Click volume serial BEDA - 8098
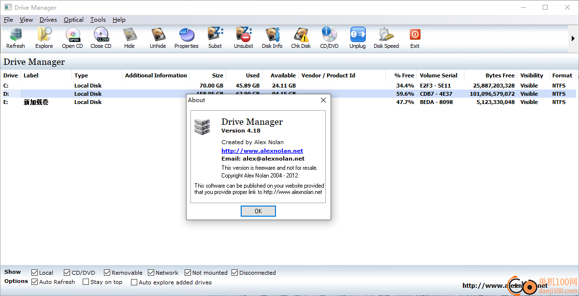579x296 pixels. [x=436, y=102]
